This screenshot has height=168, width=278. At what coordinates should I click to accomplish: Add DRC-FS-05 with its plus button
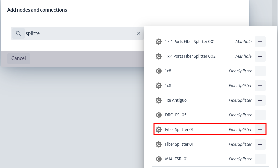pos(260,115)
